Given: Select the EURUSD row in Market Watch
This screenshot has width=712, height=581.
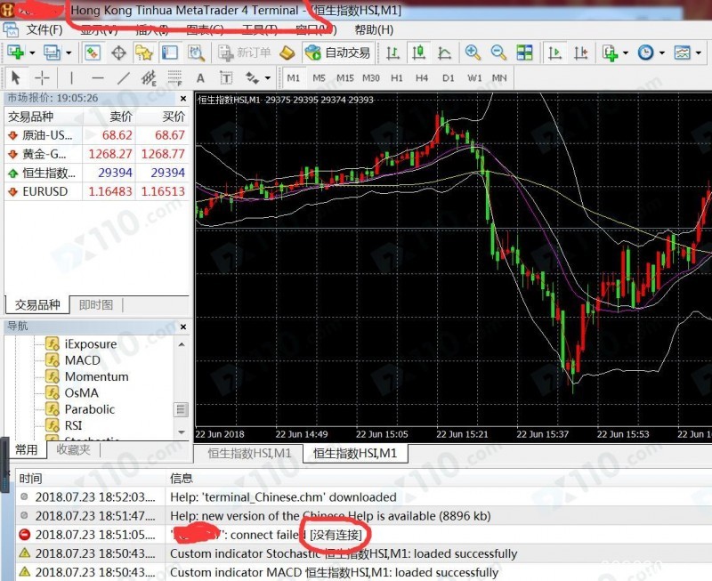Looking at the screenshot, I should 96,191.
